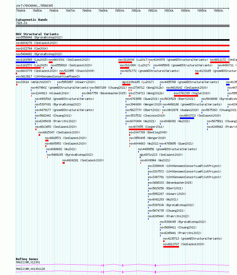Click the nsv6603779 (Sedlazeck2020) label

point(37,71)
